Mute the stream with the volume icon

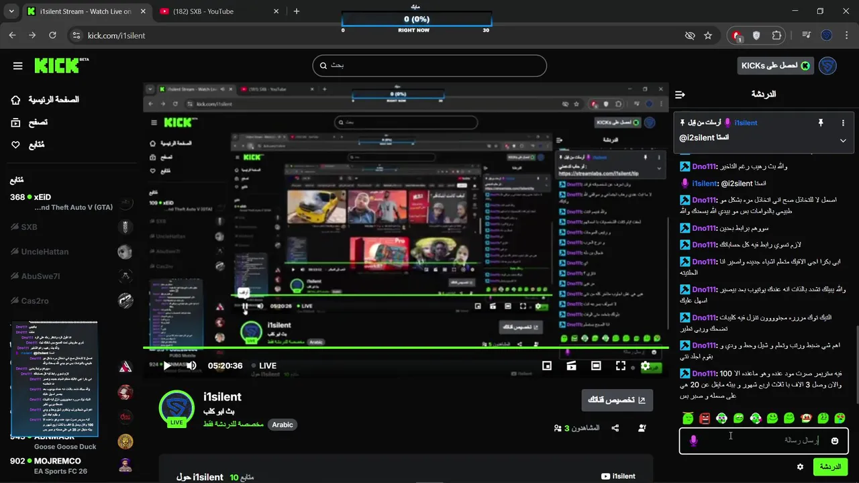point(191,366)
